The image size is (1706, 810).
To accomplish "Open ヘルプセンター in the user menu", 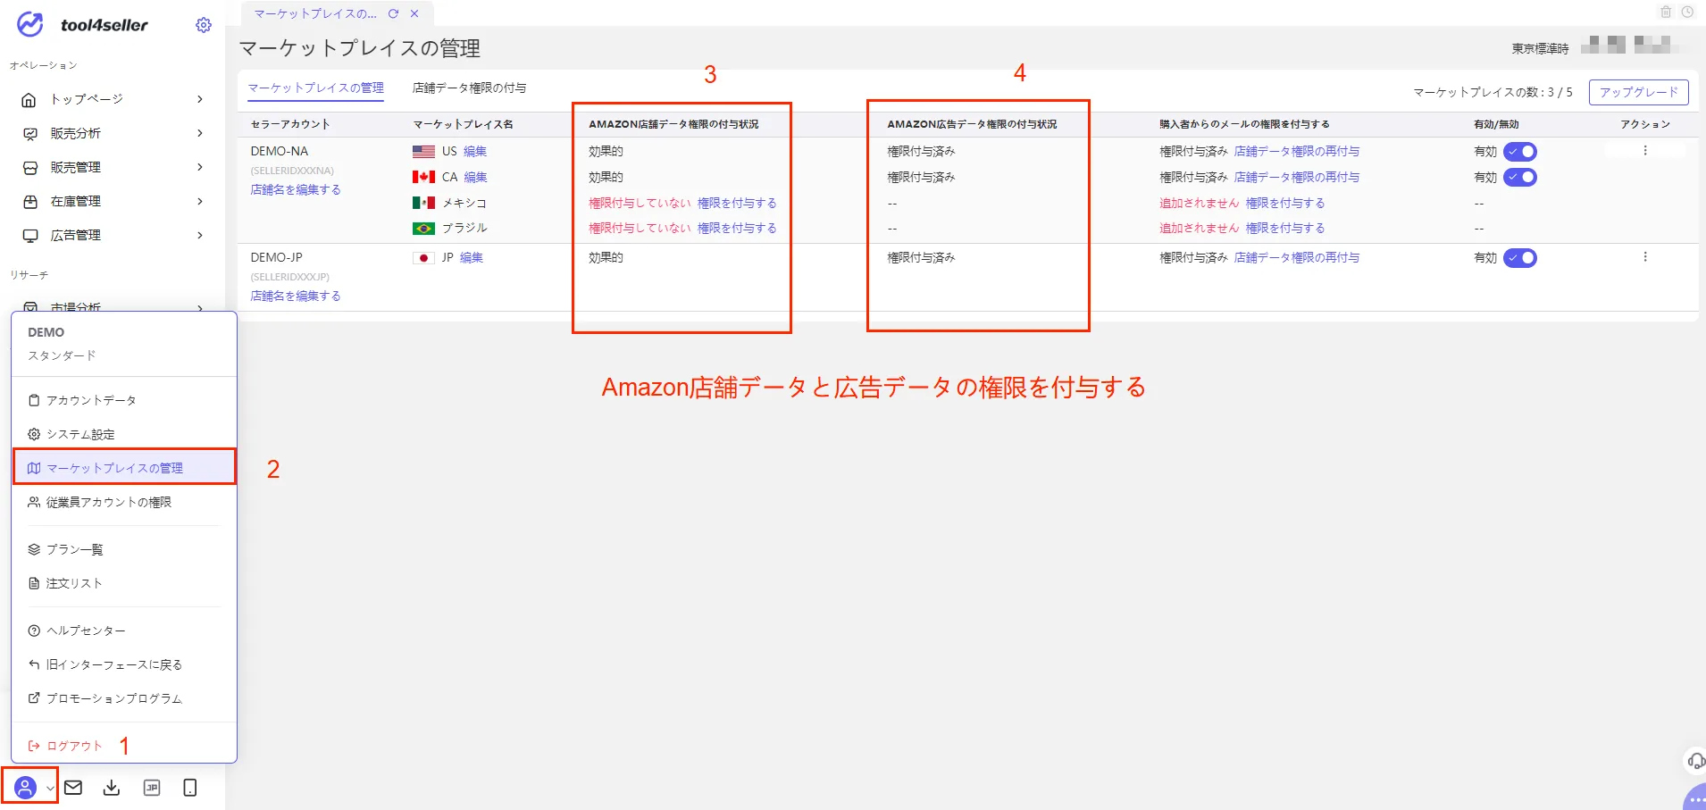I will 124,630.
